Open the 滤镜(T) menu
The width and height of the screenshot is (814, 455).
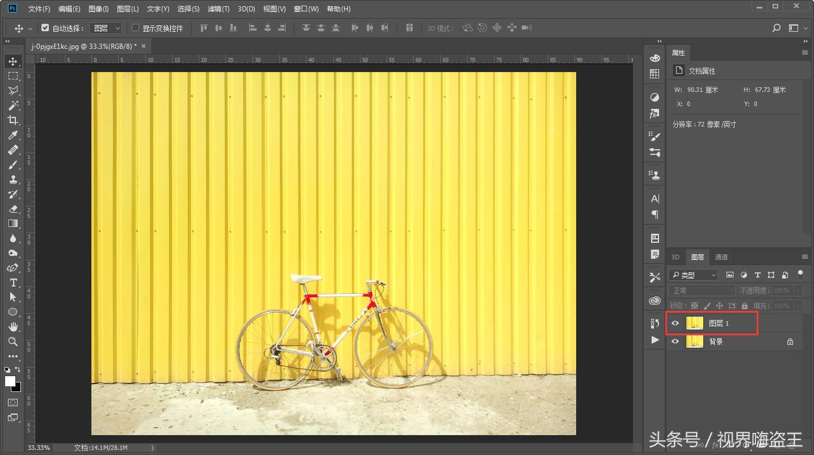coord(219,9)
